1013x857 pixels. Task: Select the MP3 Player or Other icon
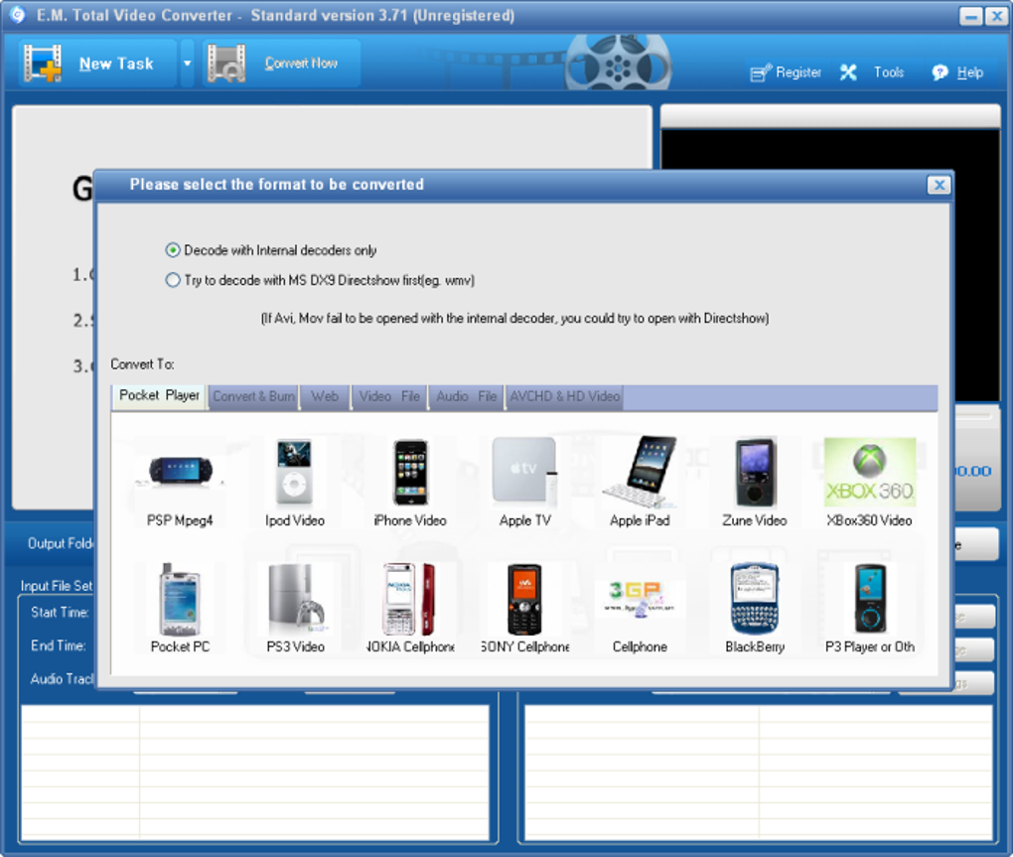pos(870,598)
